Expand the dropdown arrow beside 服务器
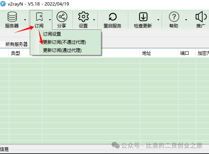 point(25,20)
